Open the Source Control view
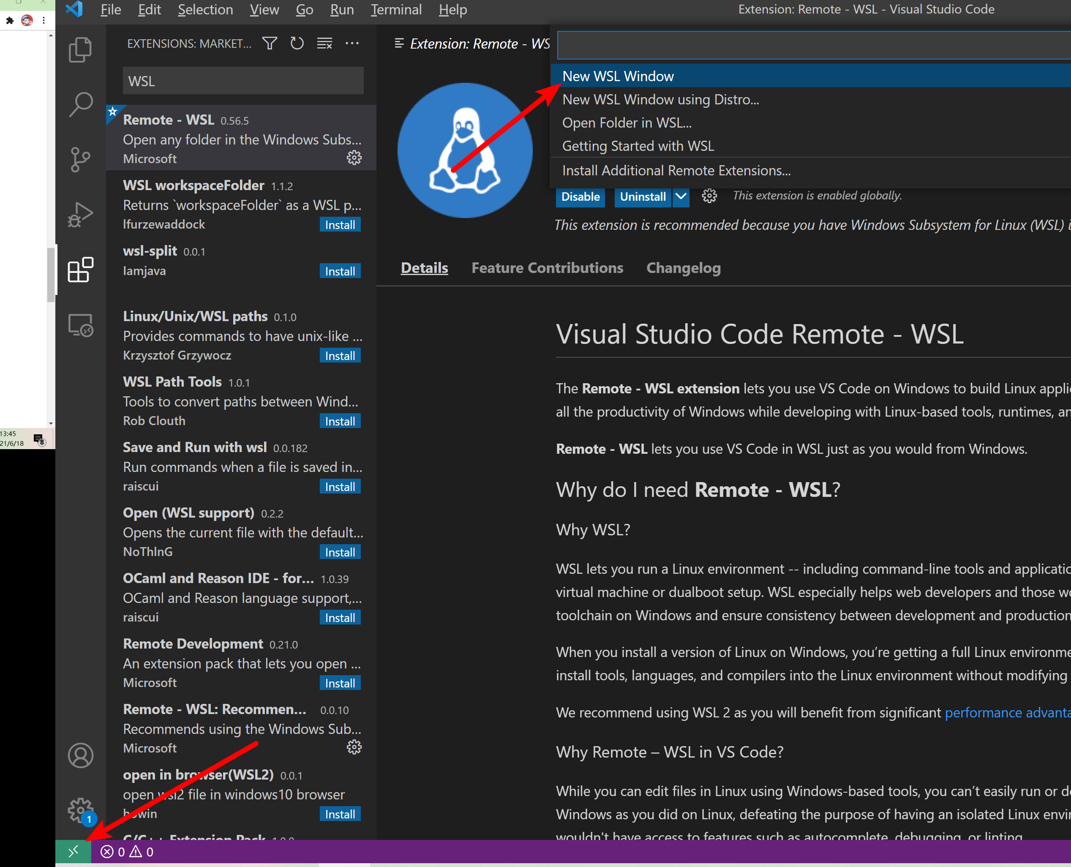The height and width of the screenshot is (867, 1071). (x=80, y=159)
